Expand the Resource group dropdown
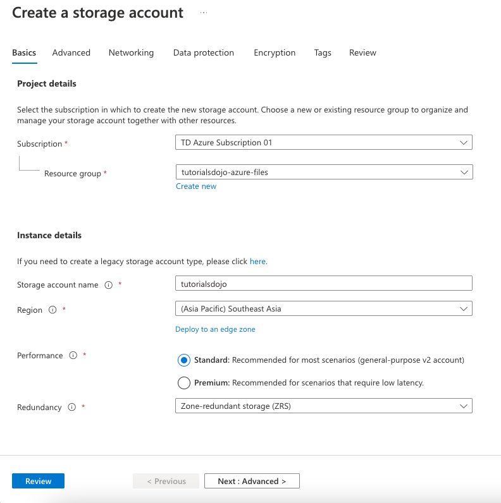This screenshot has height=503, width=501. pyautogui.click(x=323, y=172)
